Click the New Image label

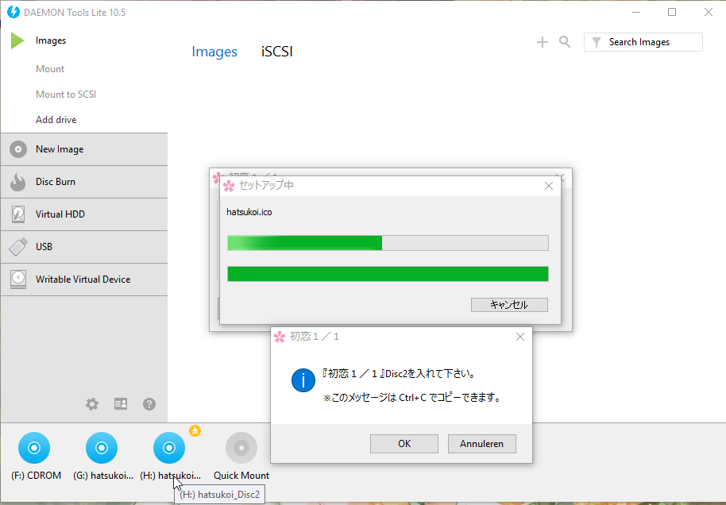[60, 149]
